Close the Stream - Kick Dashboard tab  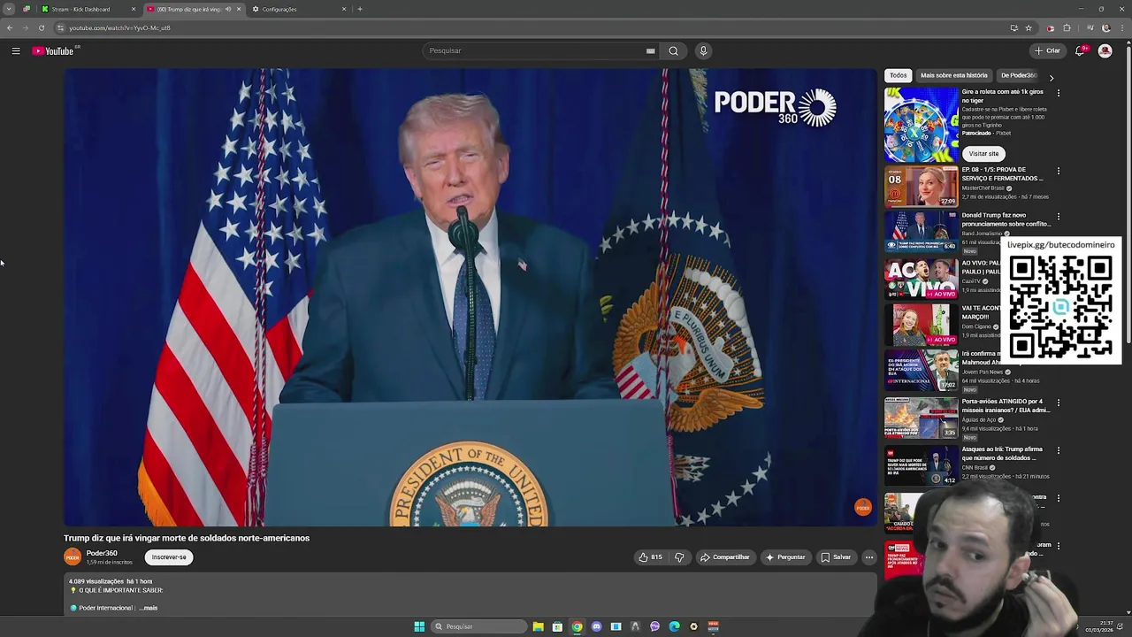coord(134,9)
